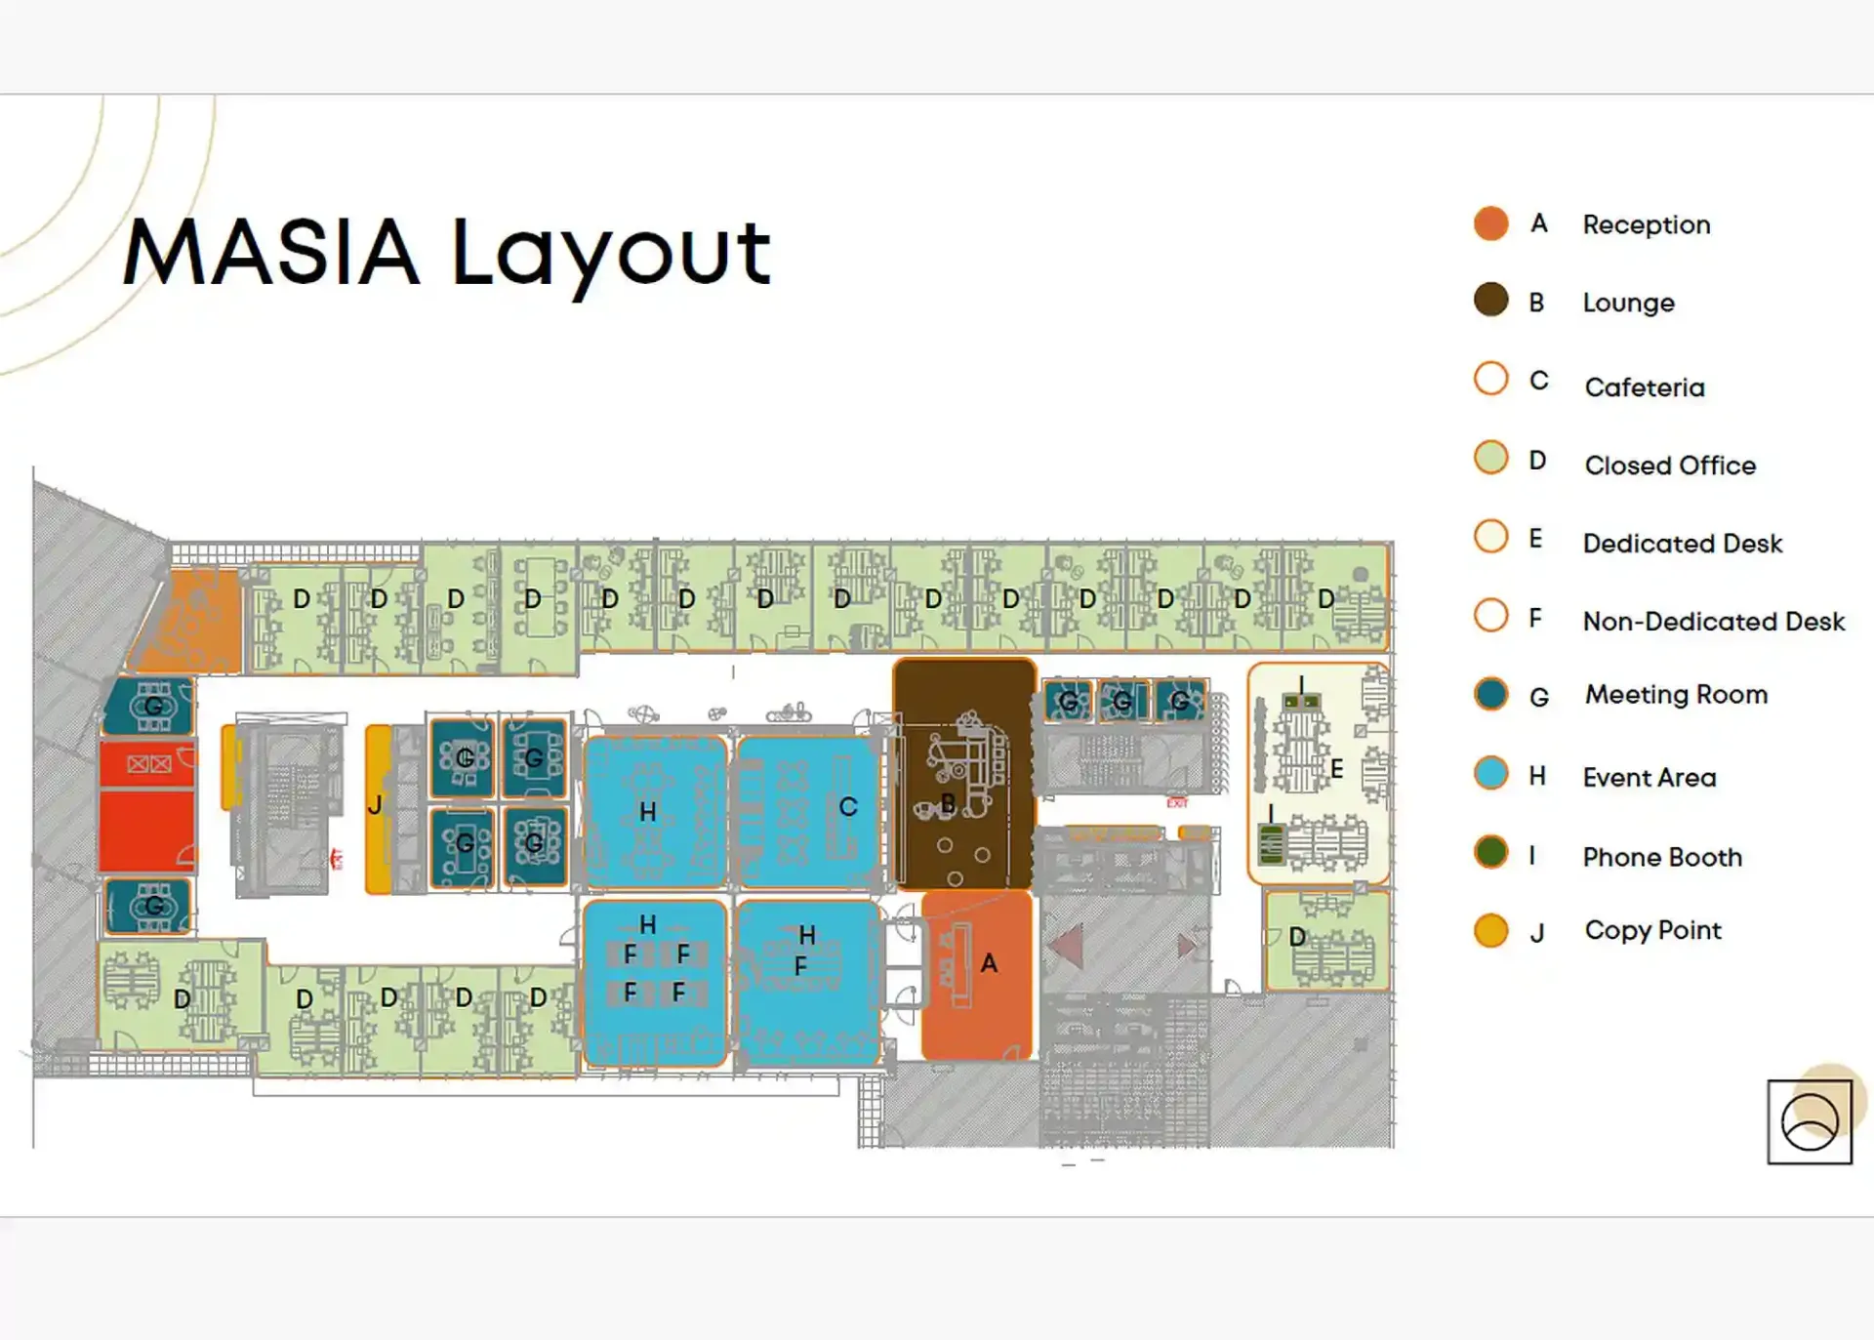This screenshot has height=1340, width=1874.
Task: Click the Reception orange legend swatch
Action: [1490, 223]
